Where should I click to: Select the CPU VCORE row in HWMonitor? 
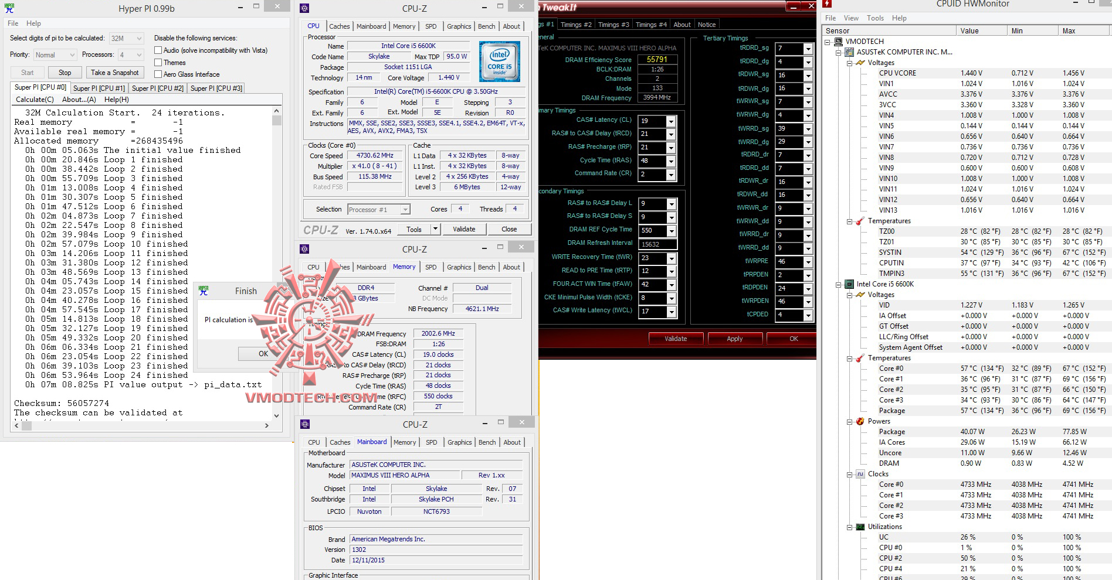pyautogui.click(x=968, y=73)
